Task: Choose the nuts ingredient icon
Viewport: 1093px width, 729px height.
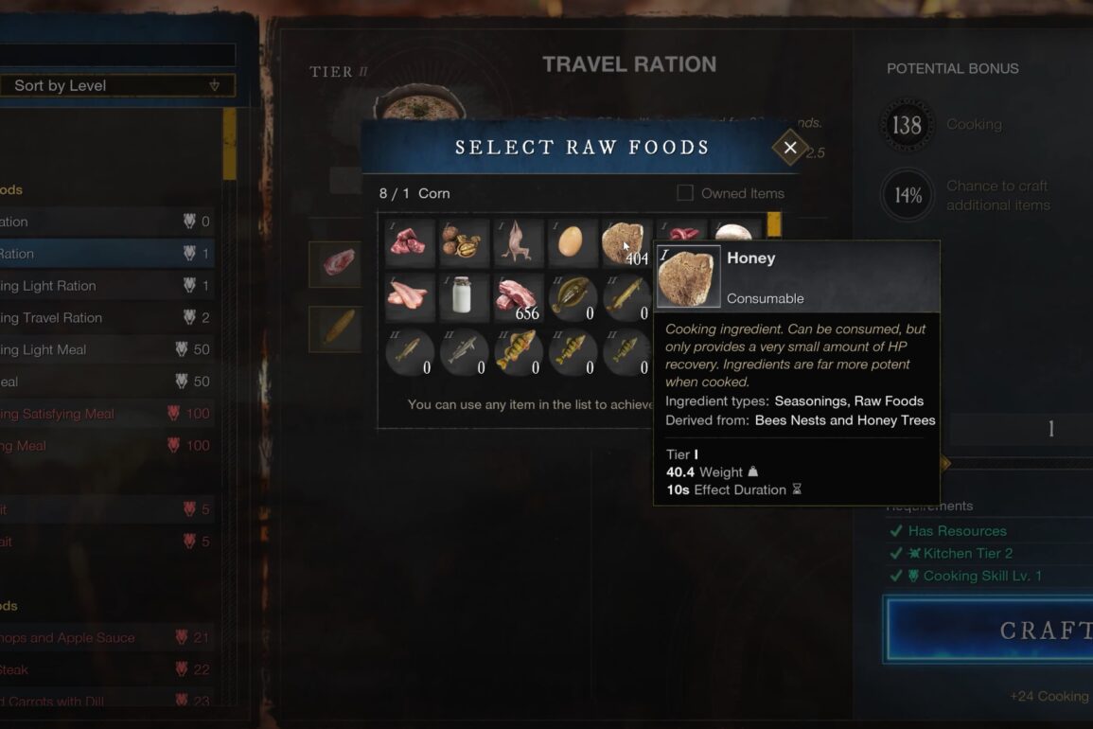Action: tap(464, 242)
